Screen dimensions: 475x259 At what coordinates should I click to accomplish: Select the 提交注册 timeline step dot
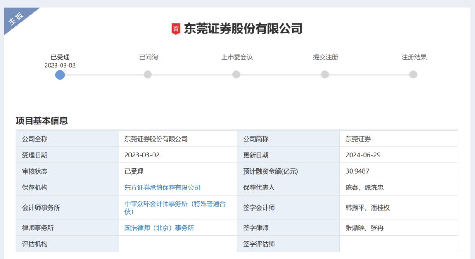pos(325,74)
